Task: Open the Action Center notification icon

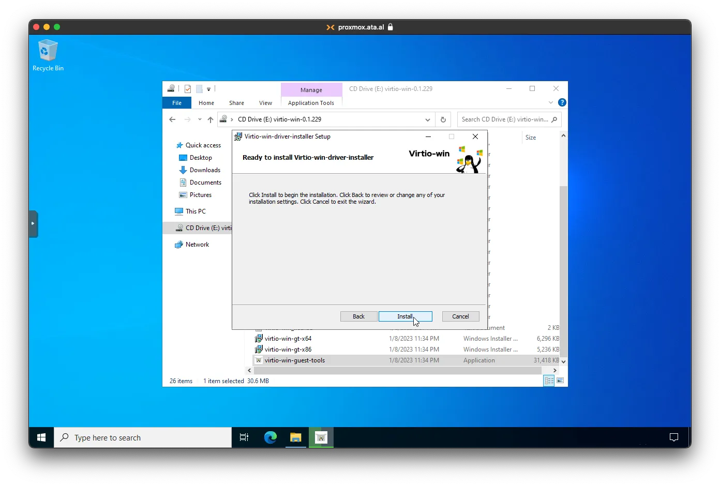Action: point(673,437)
